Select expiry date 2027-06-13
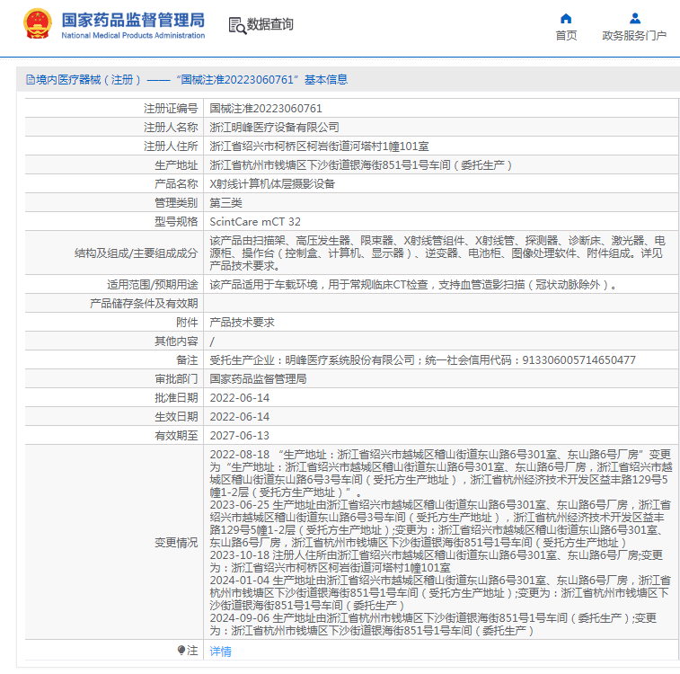Screen dimensions: 680x674 239,436
